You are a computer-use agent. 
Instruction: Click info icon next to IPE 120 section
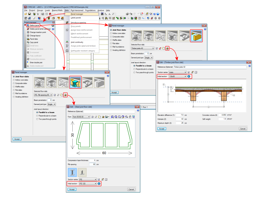coord(99,183)
